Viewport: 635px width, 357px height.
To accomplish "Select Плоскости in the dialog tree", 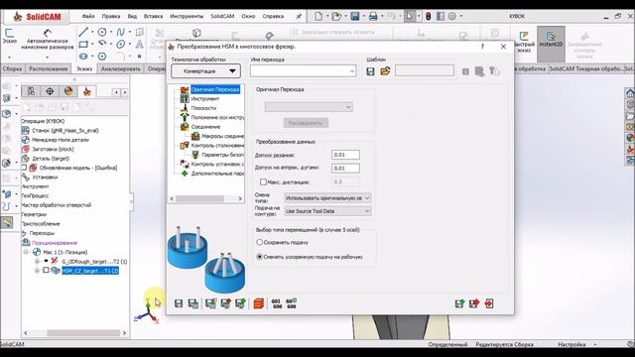I will [203, 108].
